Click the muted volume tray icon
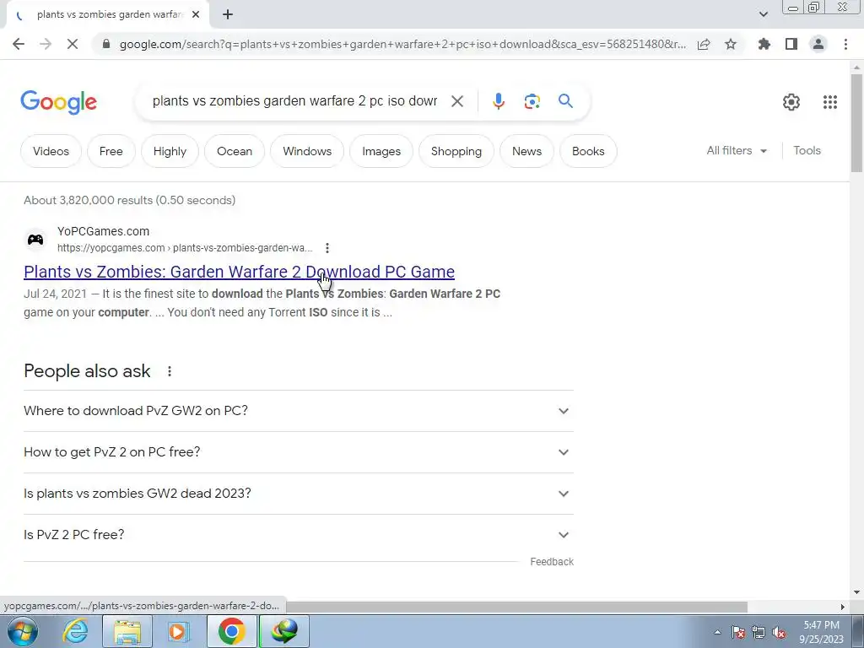The image size is (864, 648). [779, 632]
